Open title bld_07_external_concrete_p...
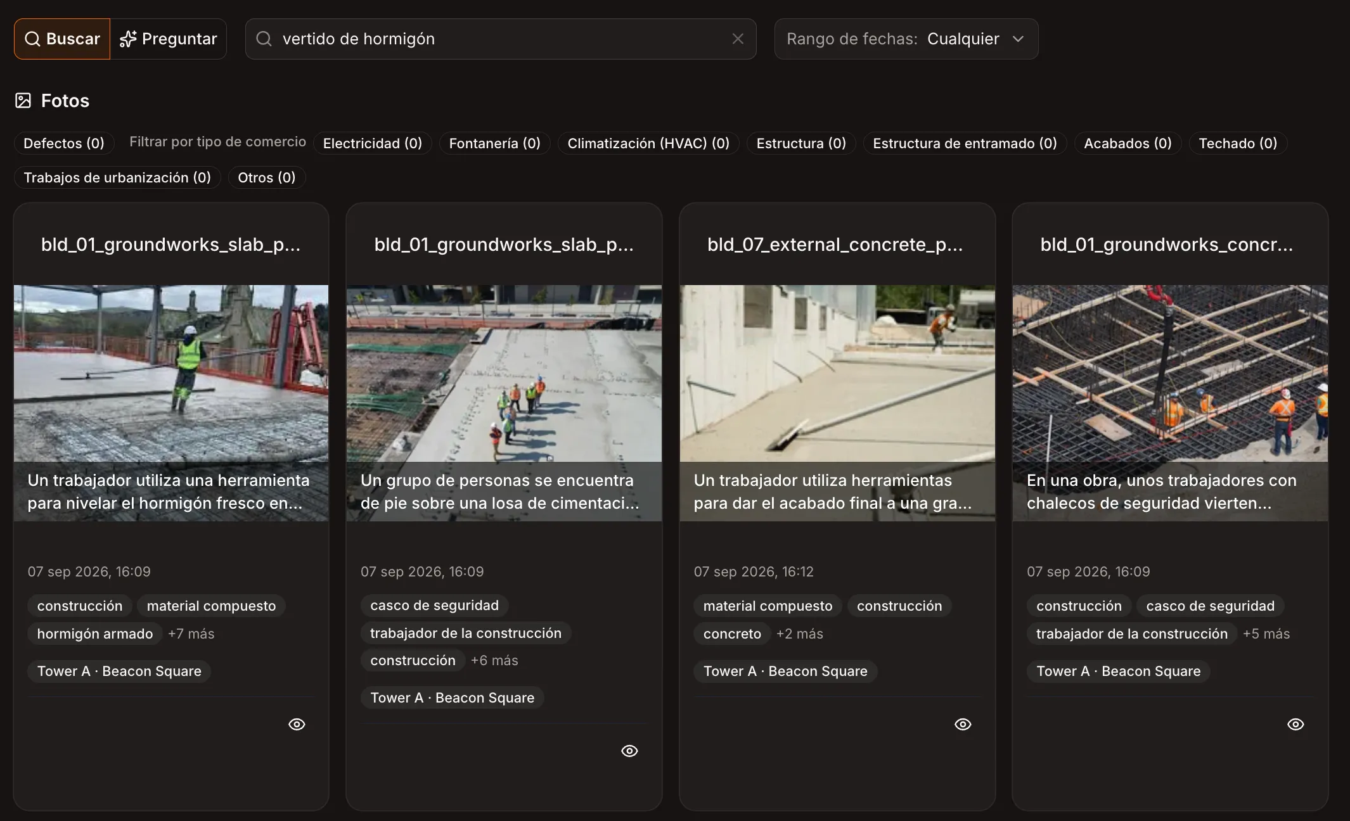 [x=835, y=245]
